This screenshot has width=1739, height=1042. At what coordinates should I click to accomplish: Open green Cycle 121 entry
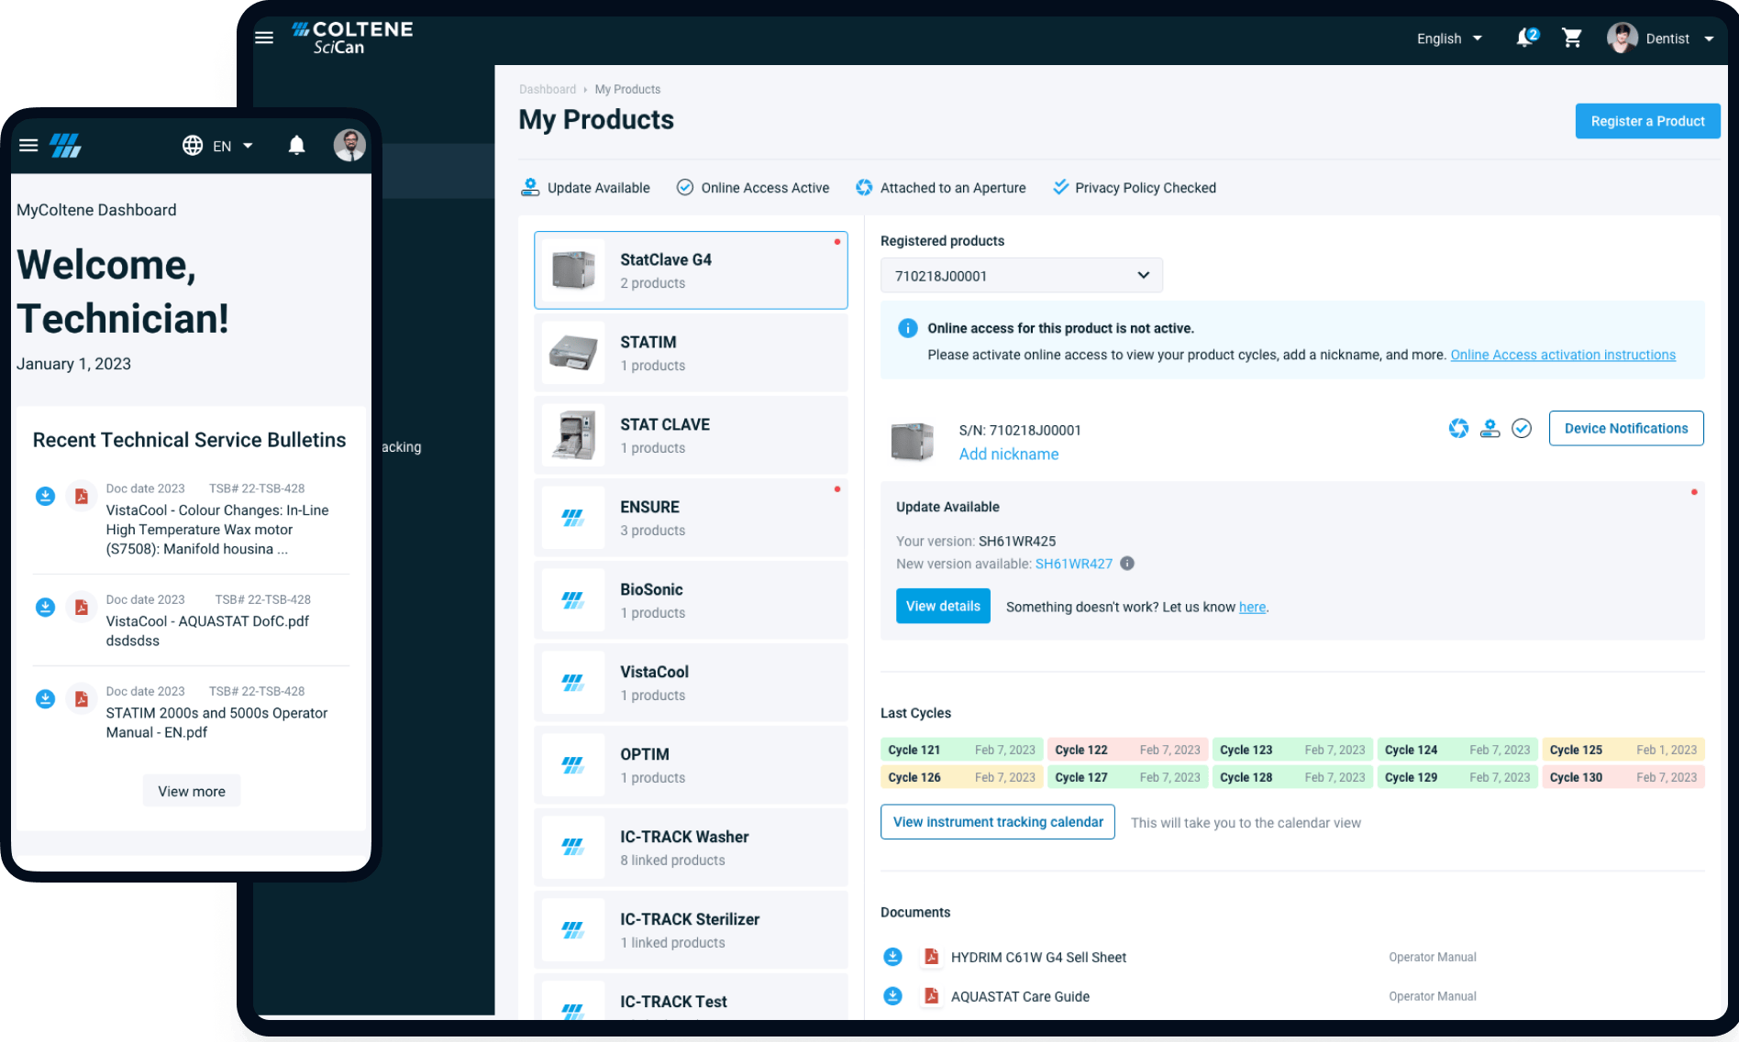pyautogui.click(x=961, y=750)
